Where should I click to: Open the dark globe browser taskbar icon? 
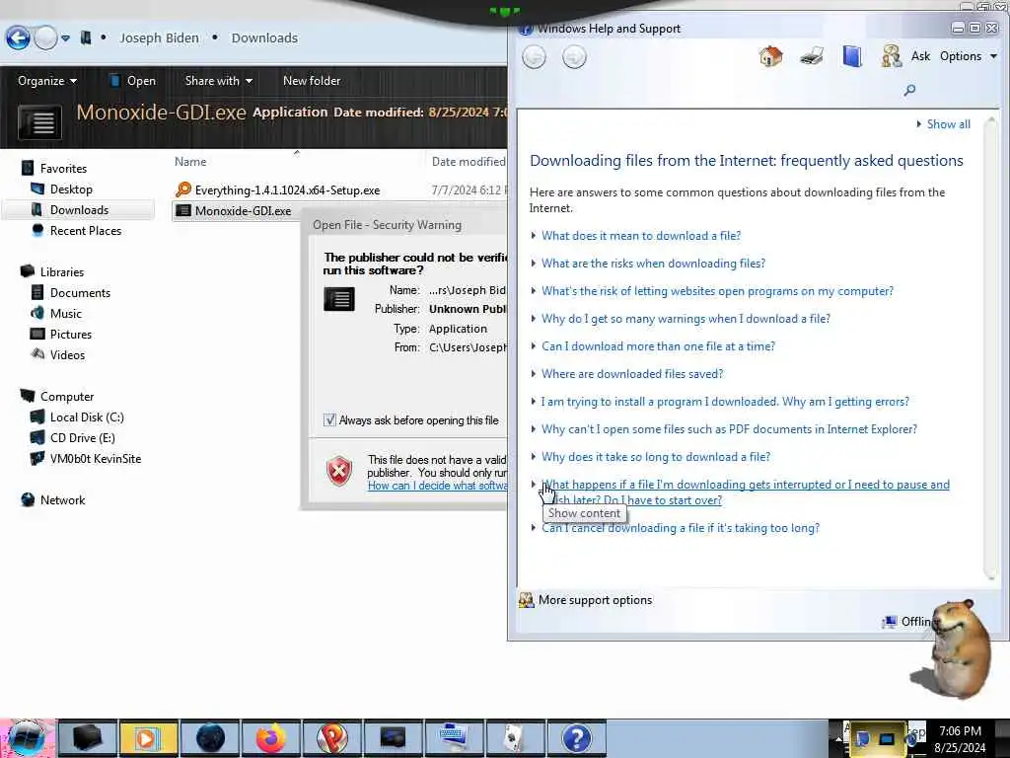(x=210, y=738)
